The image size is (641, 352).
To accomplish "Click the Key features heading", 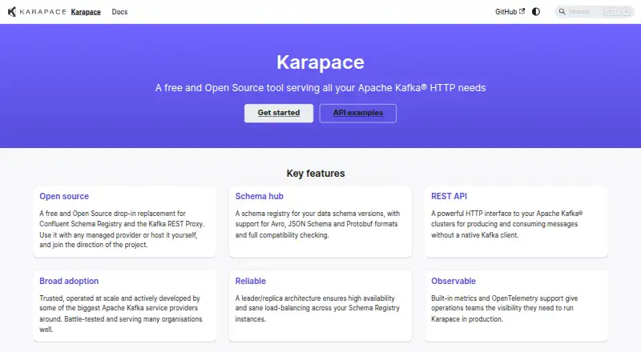I will point(316,174).
